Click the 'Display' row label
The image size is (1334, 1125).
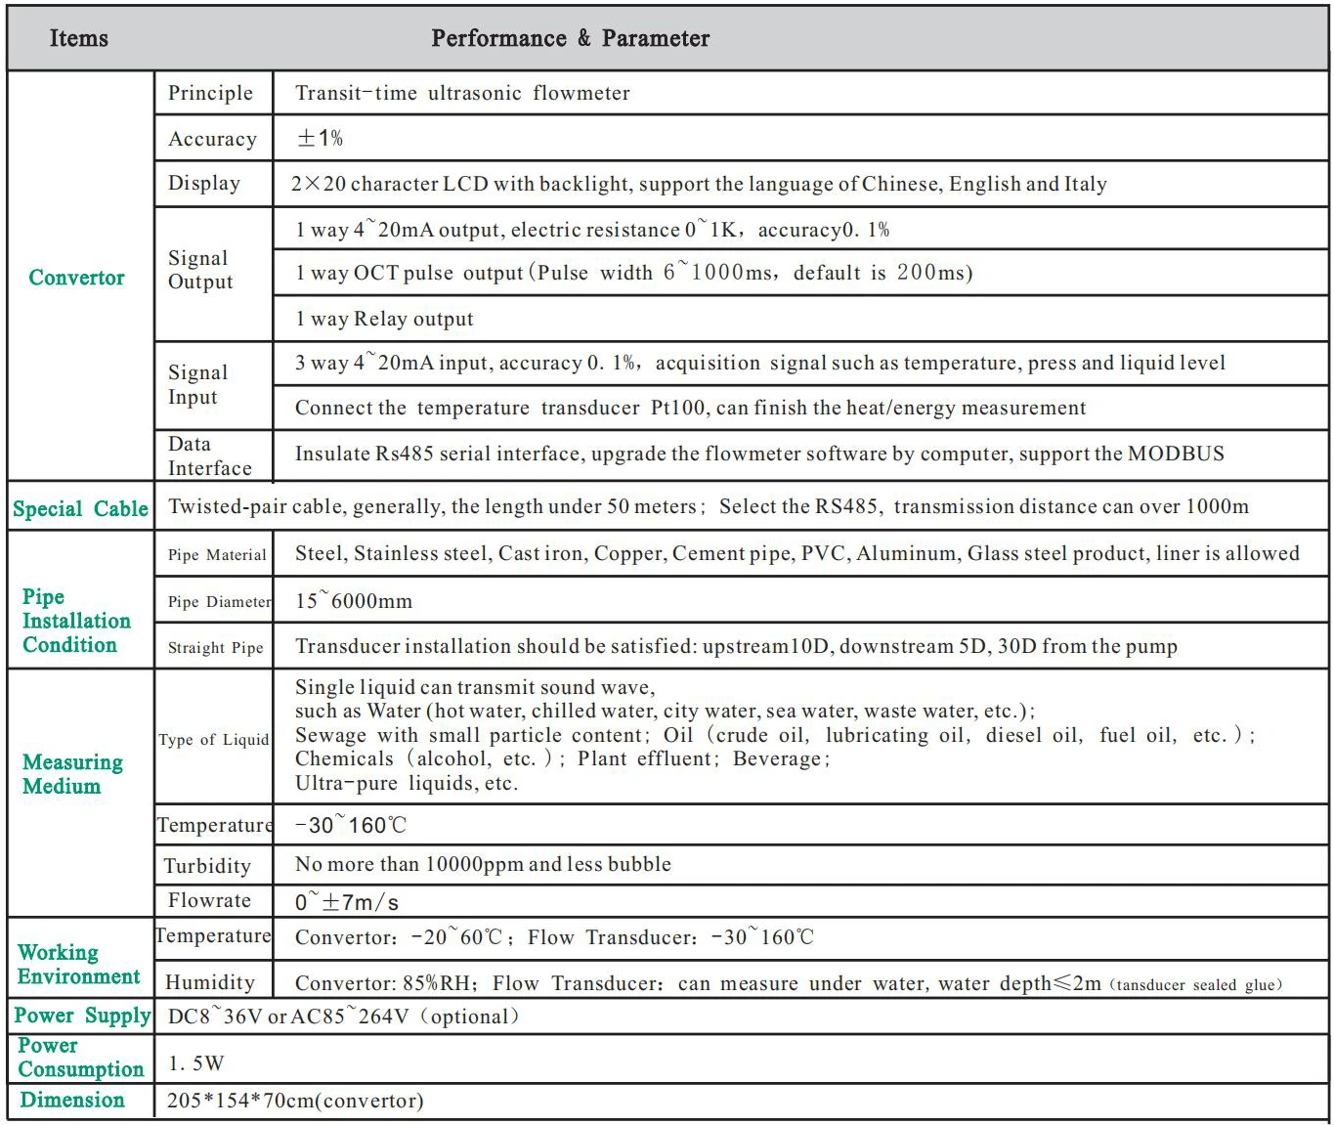(x=204, y=183)
